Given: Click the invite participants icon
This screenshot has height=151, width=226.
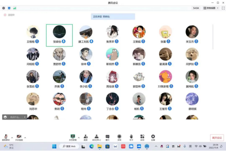Looking at the screenshot, I should tap(86, 138).
